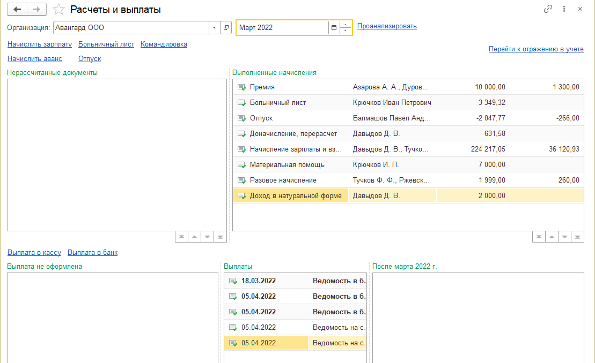
Task: Click the period stepper arrows next to Март 2022
Action: 346,27
